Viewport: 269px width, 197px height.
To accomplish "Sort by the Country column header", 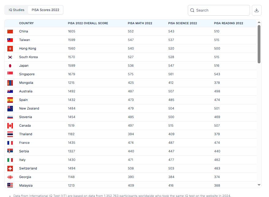I will click(x=26, y=23).
